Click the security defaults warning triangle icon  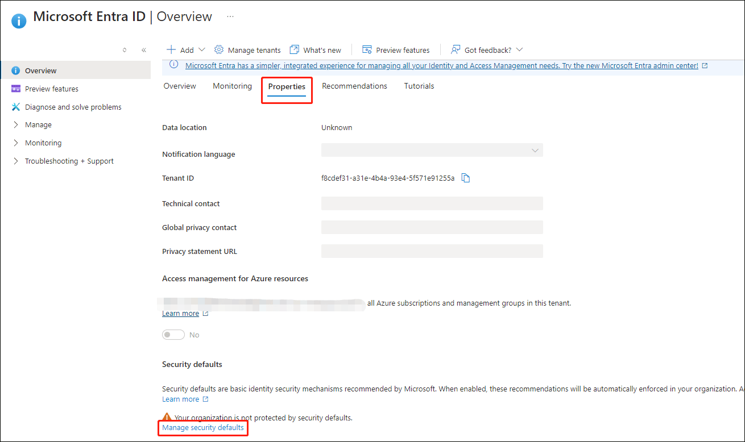167,417
